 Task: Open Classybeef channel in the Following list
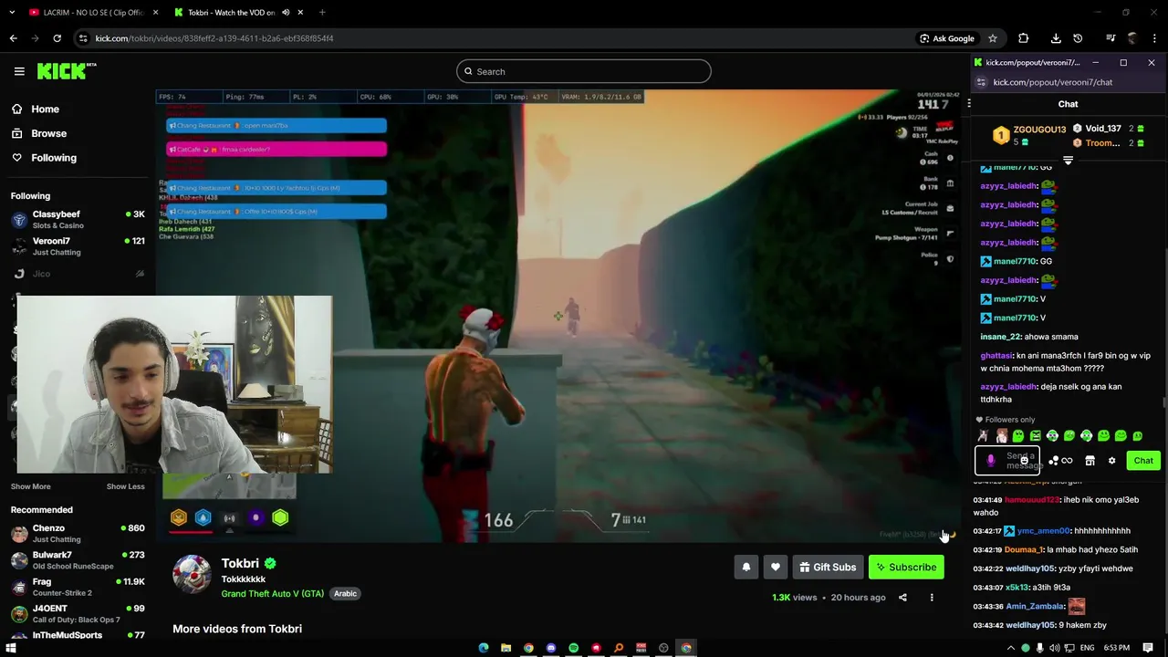[78, 219]
